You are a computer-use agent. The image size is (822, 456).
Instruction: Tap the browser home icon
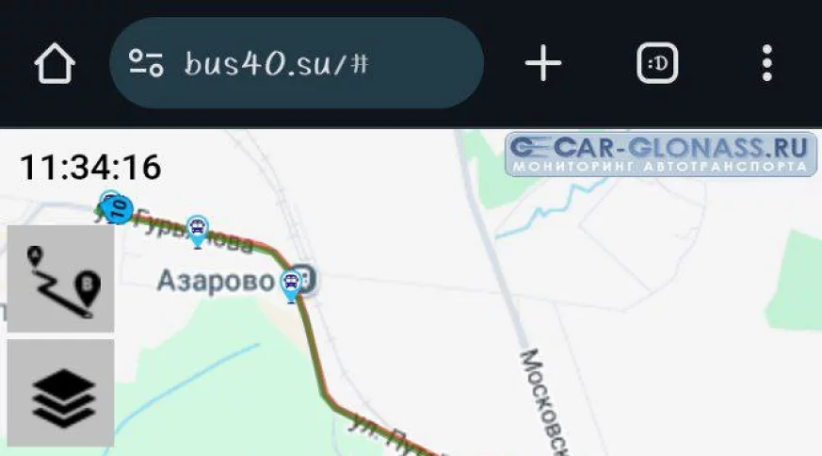[x=55, y=63]
